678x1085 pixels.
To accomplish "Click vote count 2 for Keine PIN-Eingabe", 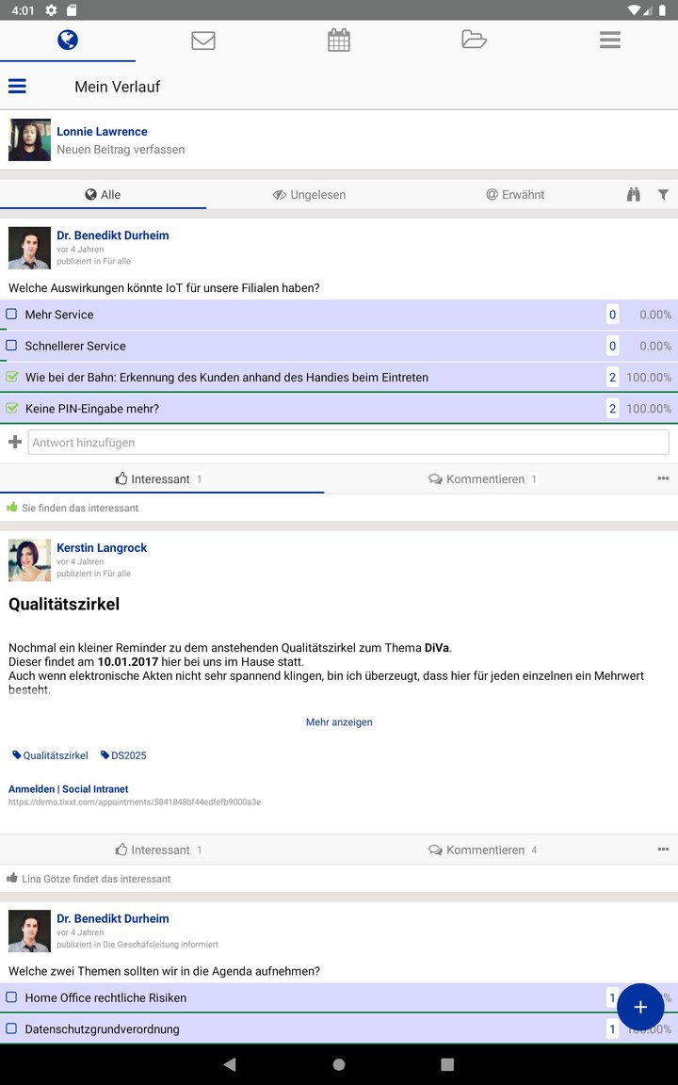I will pyautogui.click(x=612, y=408).
